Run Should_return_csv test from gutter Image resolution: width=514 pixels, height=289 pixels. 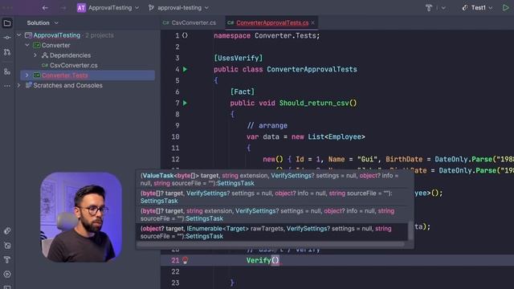click(x=186, y=103)
